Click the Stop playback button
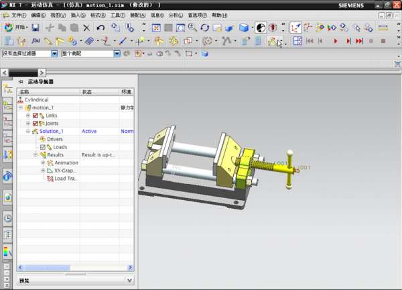Image resolution: width=402 pixels, height=290 pixels. coord(383,41)
